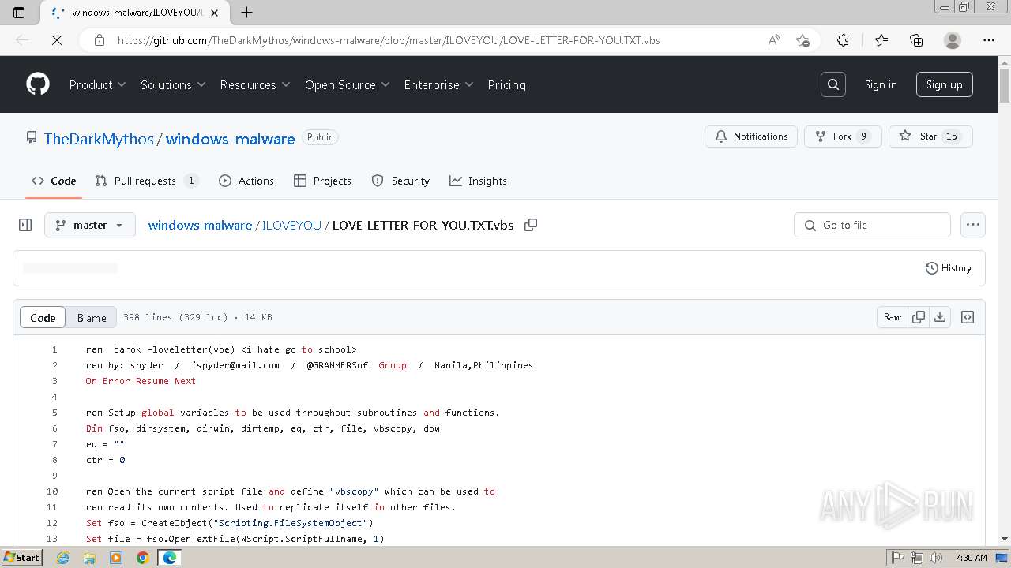Open the Pull requests tab
Viewport: 1011px width, 568px height.
[x=147, y=181]
